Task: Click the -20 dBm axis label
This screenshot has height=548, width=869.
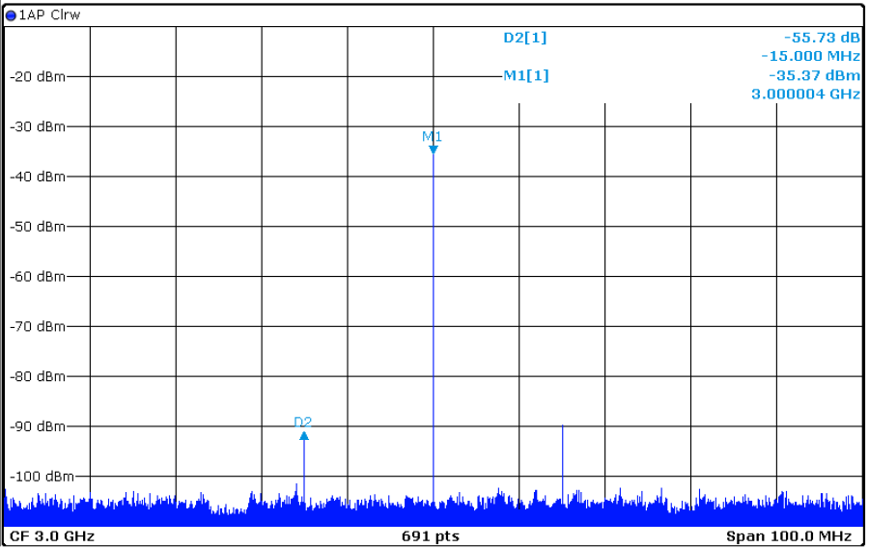Action: tap(37, 76)
